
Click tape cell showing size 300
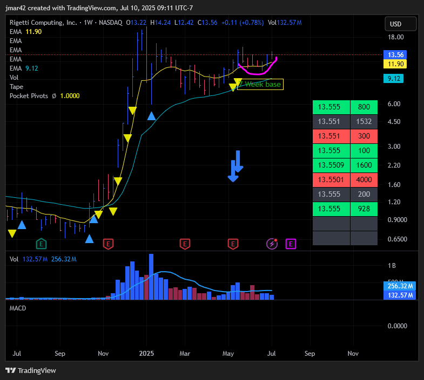(364, 136)
